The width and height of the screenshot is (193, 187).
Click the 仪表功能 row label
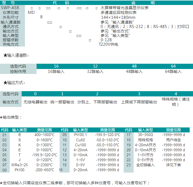(x=11, y=12)
